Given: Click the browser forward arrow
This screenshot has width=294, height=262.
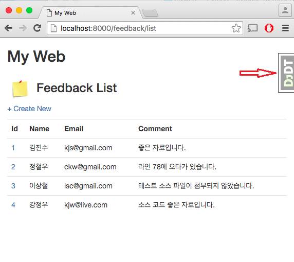Looking at the screenshot, I should 23,28.
